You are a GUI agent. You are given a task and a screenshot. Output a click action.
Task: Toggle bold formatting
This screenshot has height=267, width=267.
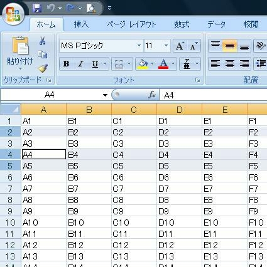(x=67, y=64)
